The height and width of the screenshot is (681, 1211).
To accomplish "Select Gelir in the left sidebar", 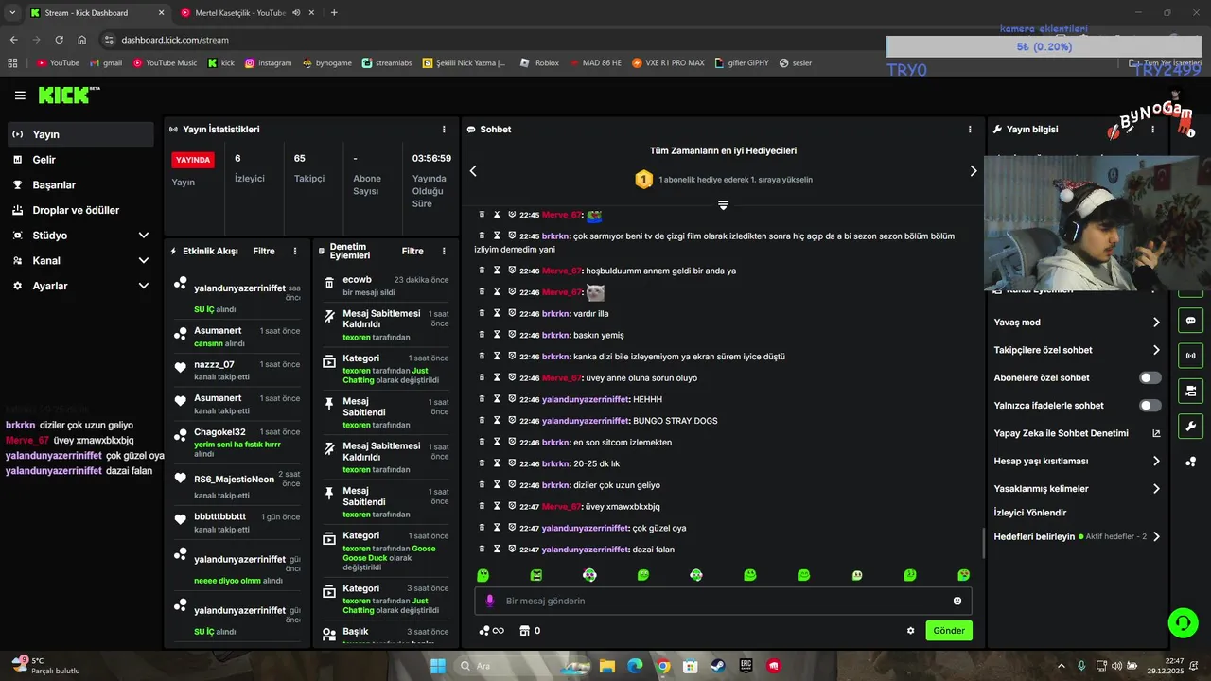I will click(x=79, y=160).
